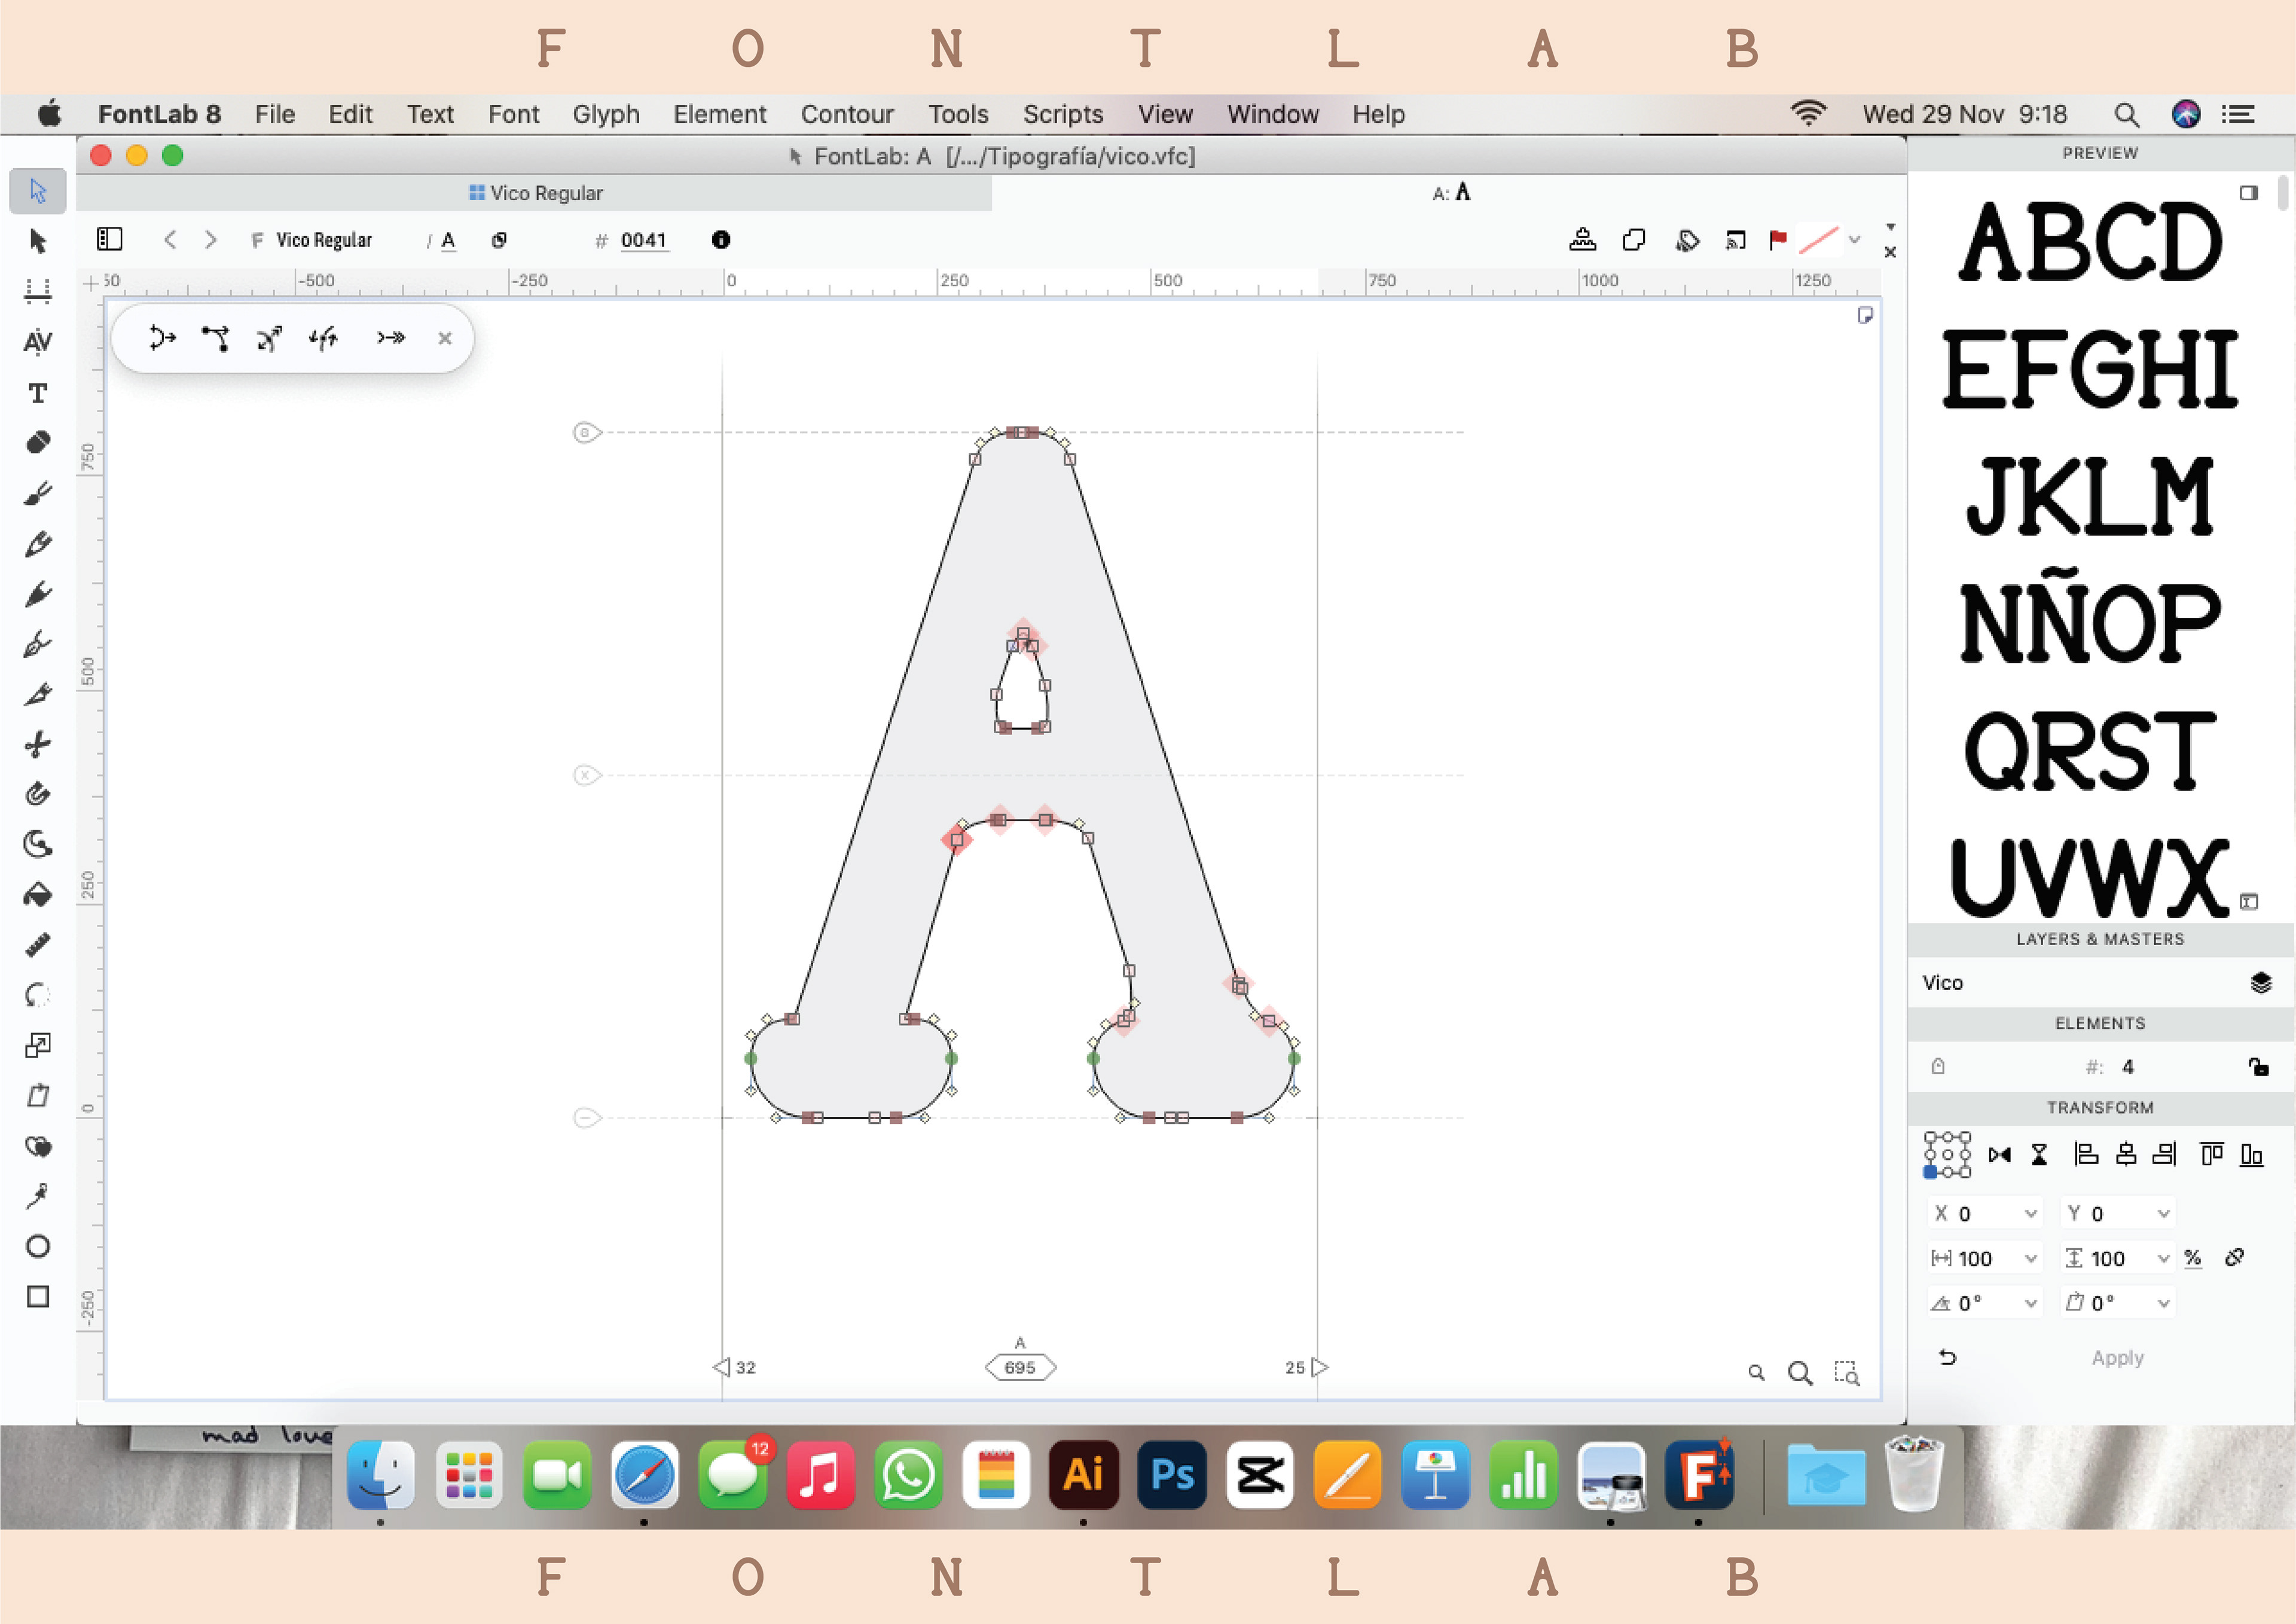Toggle percent scaling mode
Screen dimensions: 2296x1624
coord(2192,1259)
